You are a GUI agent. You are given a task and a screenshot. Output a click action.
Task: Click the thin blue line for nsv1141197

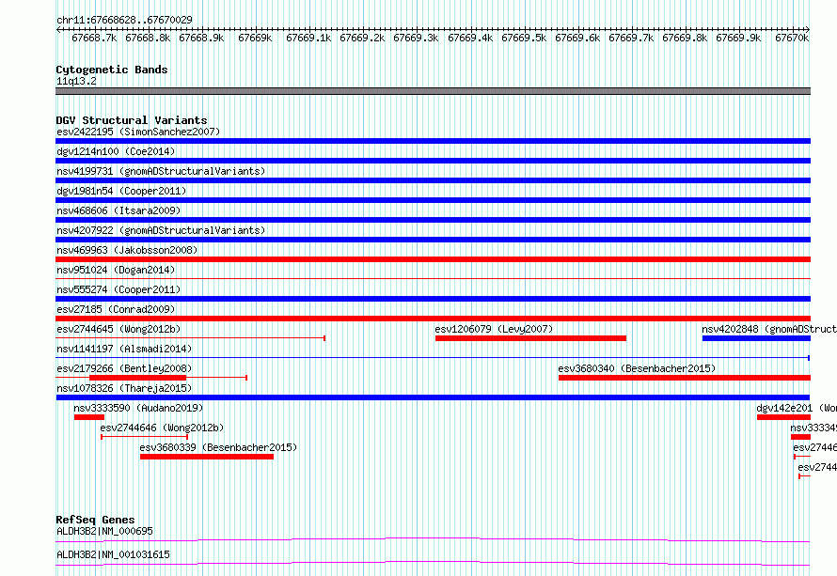(433, 357)
